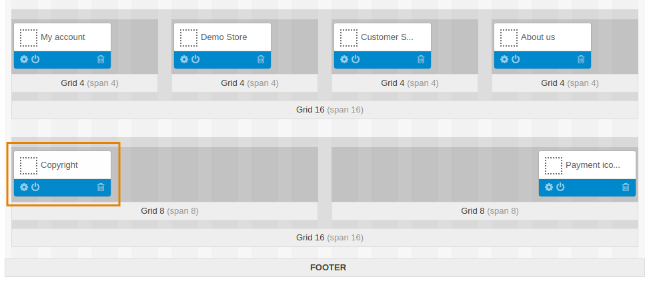This screenshot has height=283, width=651.
Task: Click trash icon on Demo Store block
Action: [261, 59]
